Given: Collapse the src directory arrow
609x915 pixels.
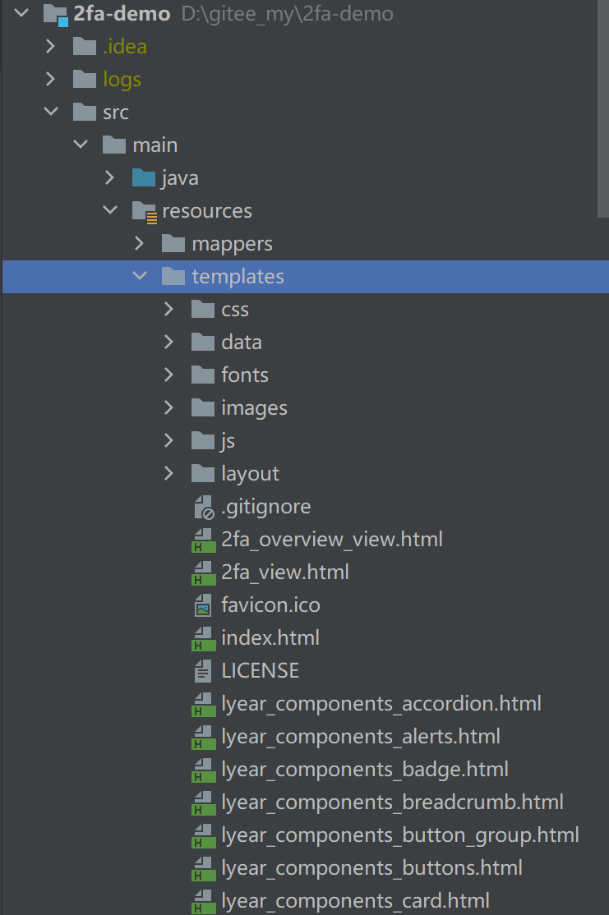Looking at the screenshot, I should [51, 113].
